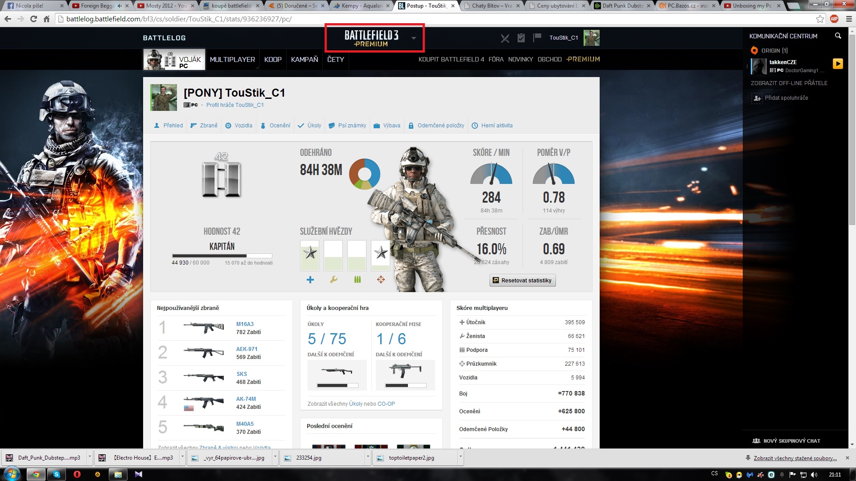This screenshot has width=856, height=481.
Task: Open the Chrome menu hamburger icon
Action: [x=849, y=19]
